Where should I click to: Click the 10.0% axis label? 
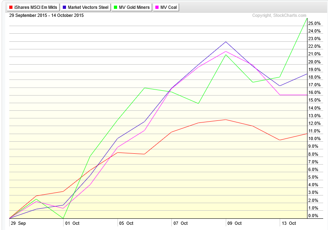click(x=314, y=138)
